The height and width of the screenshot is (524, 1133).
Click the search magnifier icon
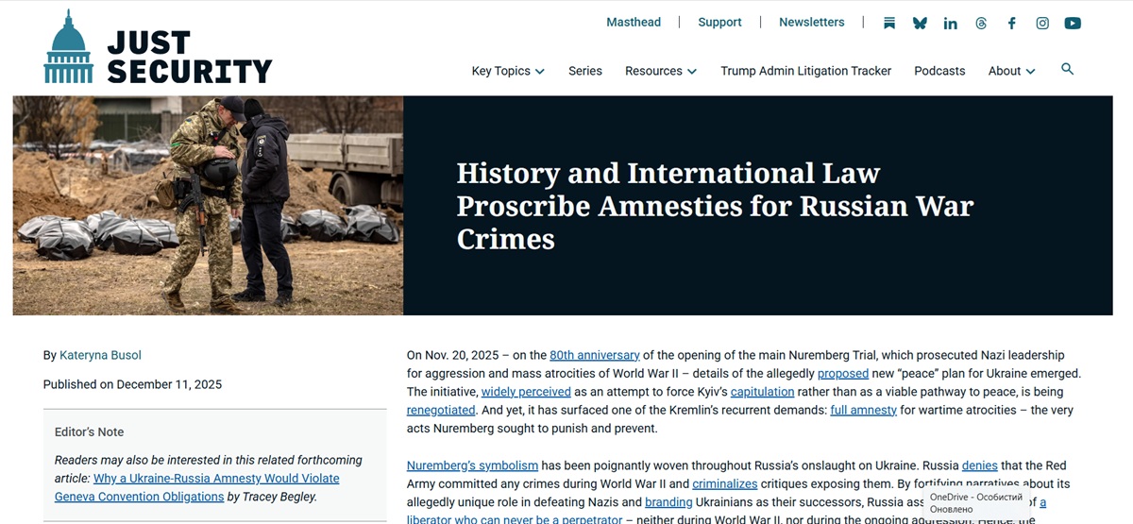pos(1067,69)
